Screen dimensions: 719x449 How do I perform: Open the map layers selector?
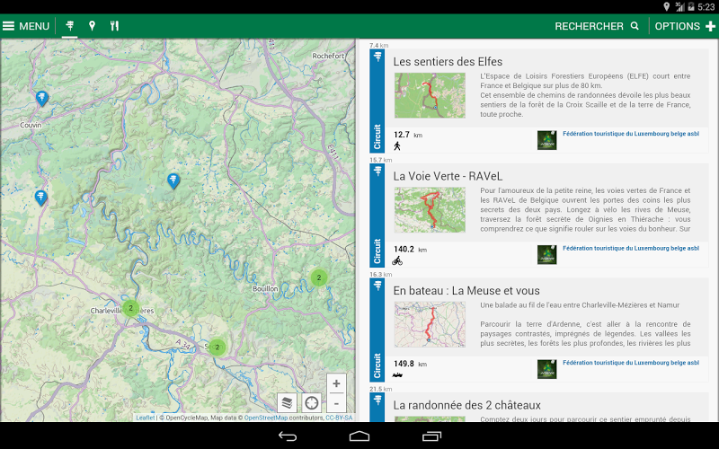pyautogui.click(x=287, y=402)
